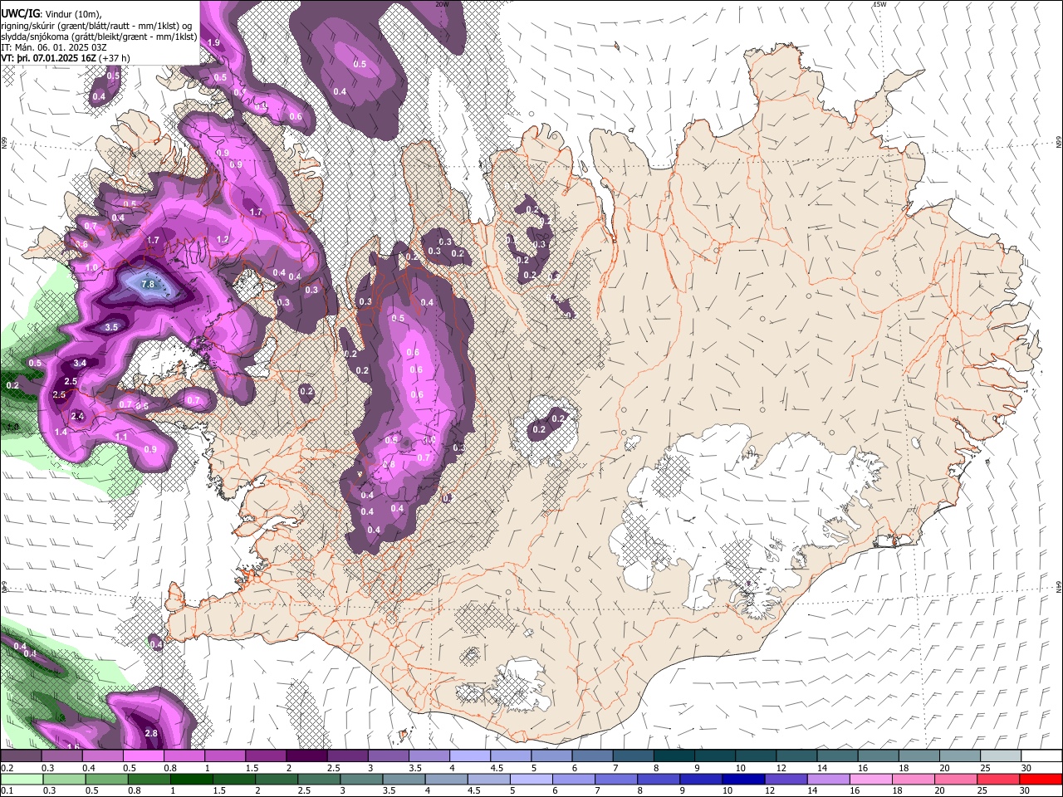The image size is (1063, 797).
Task: Click the IT initial time line in the header
Action: (x=54, y=47)
